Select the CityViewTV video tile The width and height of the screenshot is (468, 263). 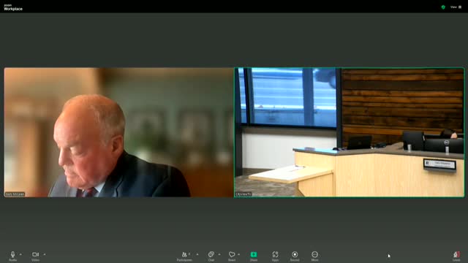click(x=350, y=132)
